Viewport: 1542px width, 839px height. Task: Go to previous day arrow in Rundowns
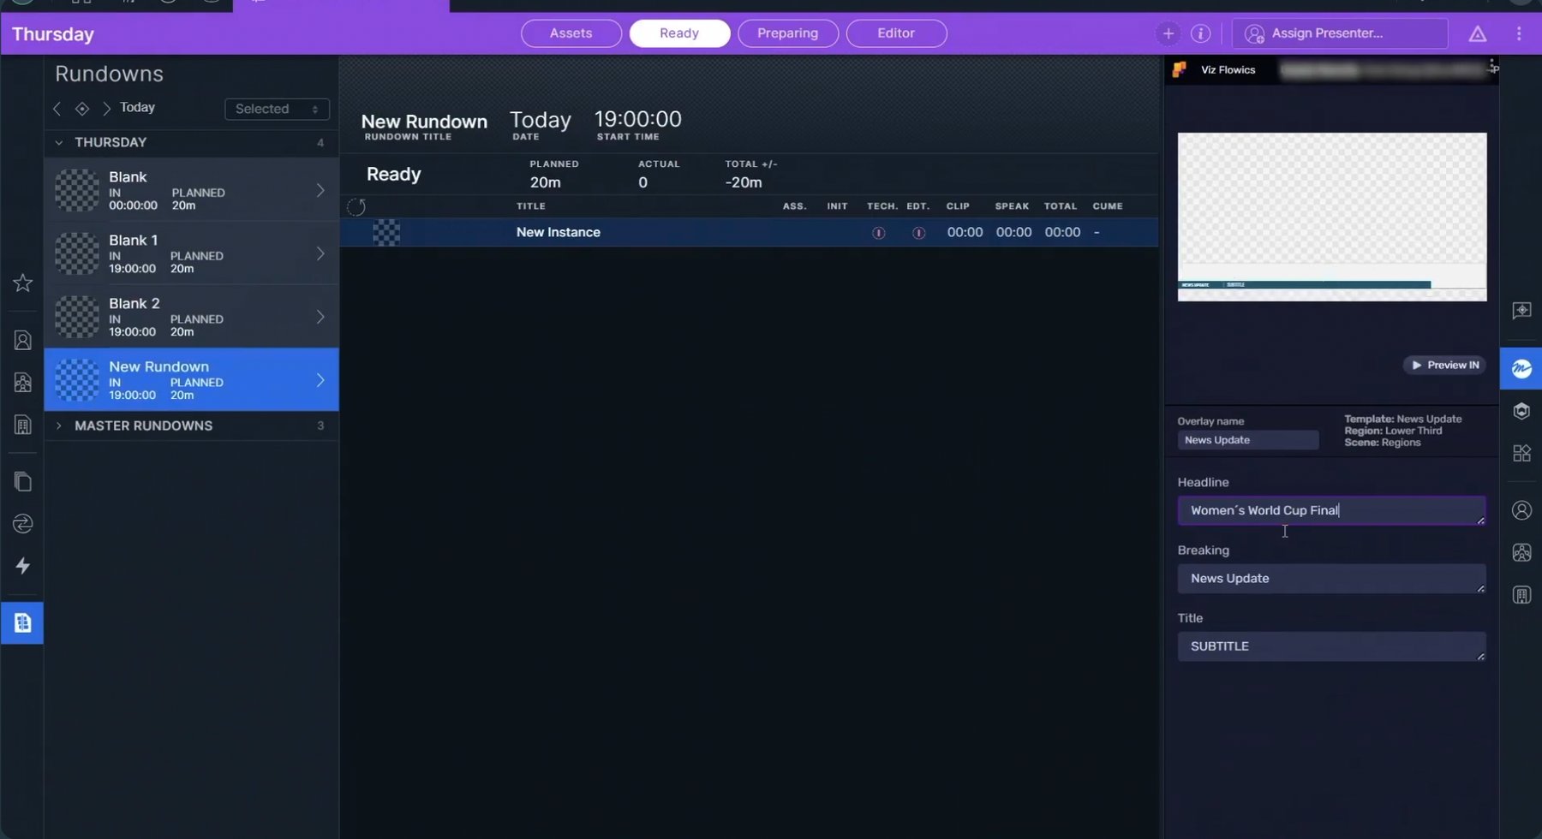click(x=57, y=109)
